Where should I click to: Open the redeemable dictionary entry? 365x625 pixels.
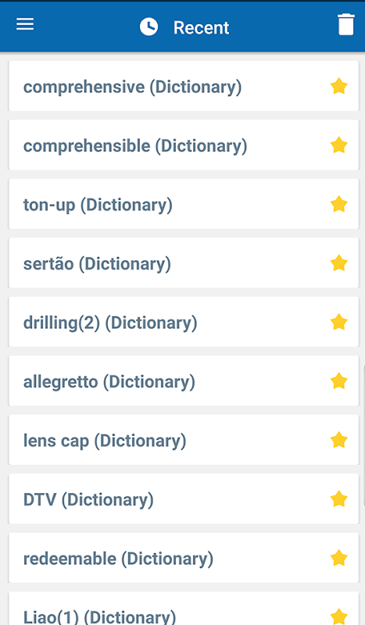[184, 558]
